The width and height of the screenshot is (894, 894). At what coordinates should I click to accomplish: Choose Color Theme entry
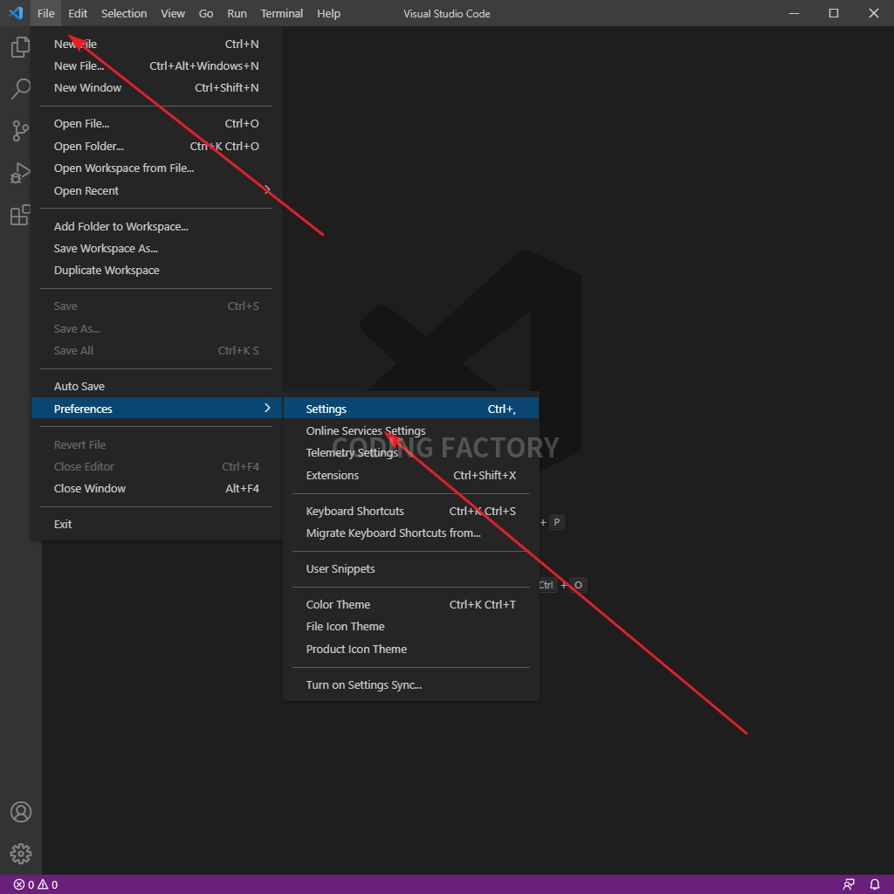[411, 604]
